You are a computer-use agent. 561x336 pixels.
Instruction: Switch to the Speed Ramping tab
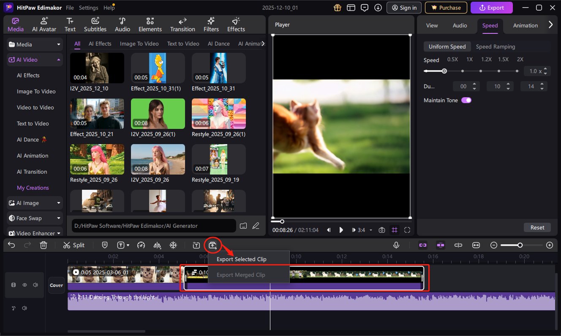(496, 46)
